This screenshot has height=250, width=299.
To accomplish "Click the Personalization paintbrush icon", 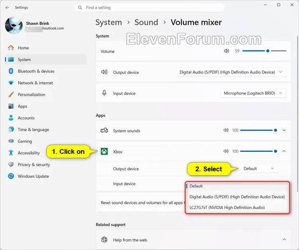I will coord(11,95).
